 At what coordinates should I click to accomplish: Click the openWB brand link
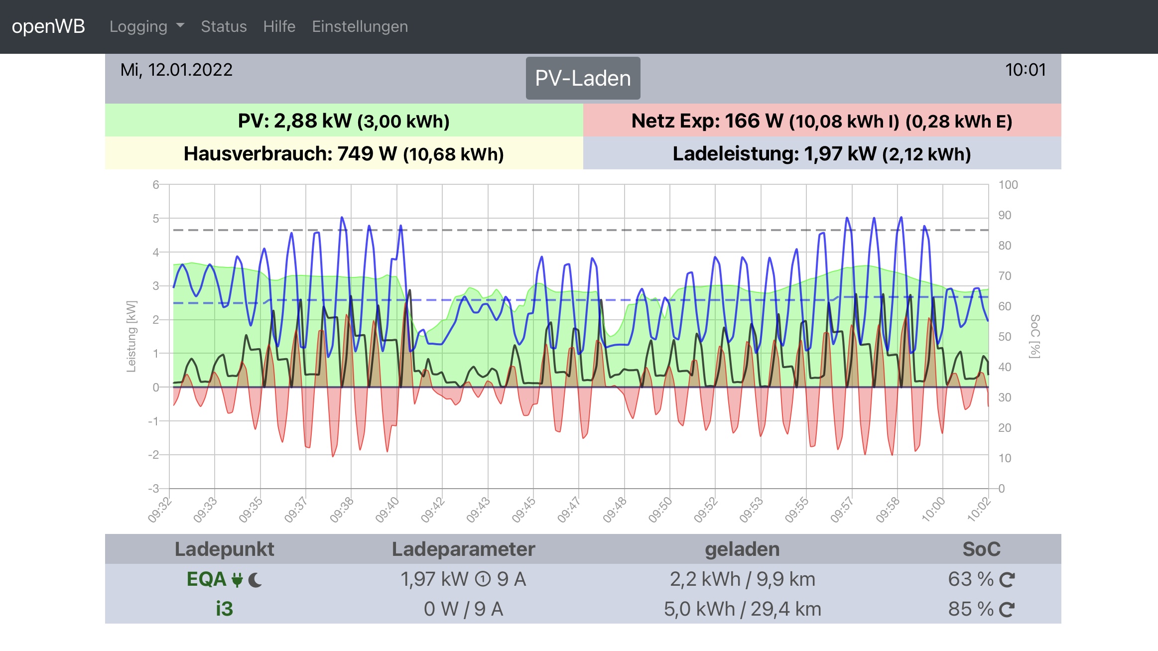[x=48, y=26]
